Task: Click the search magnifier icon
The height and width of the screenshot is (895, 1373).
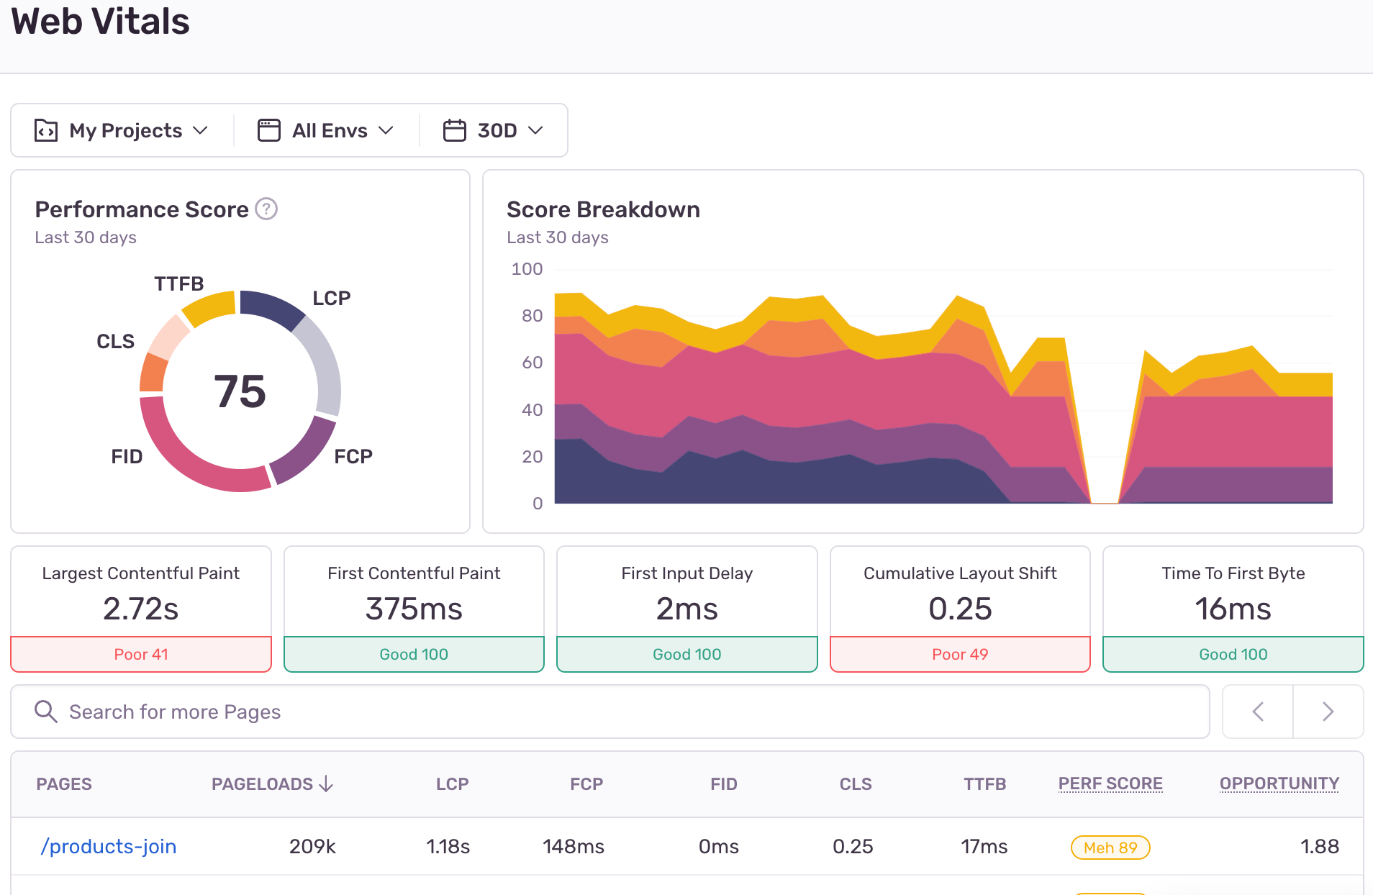Action: pyautogui.click(x=46, y=712)
